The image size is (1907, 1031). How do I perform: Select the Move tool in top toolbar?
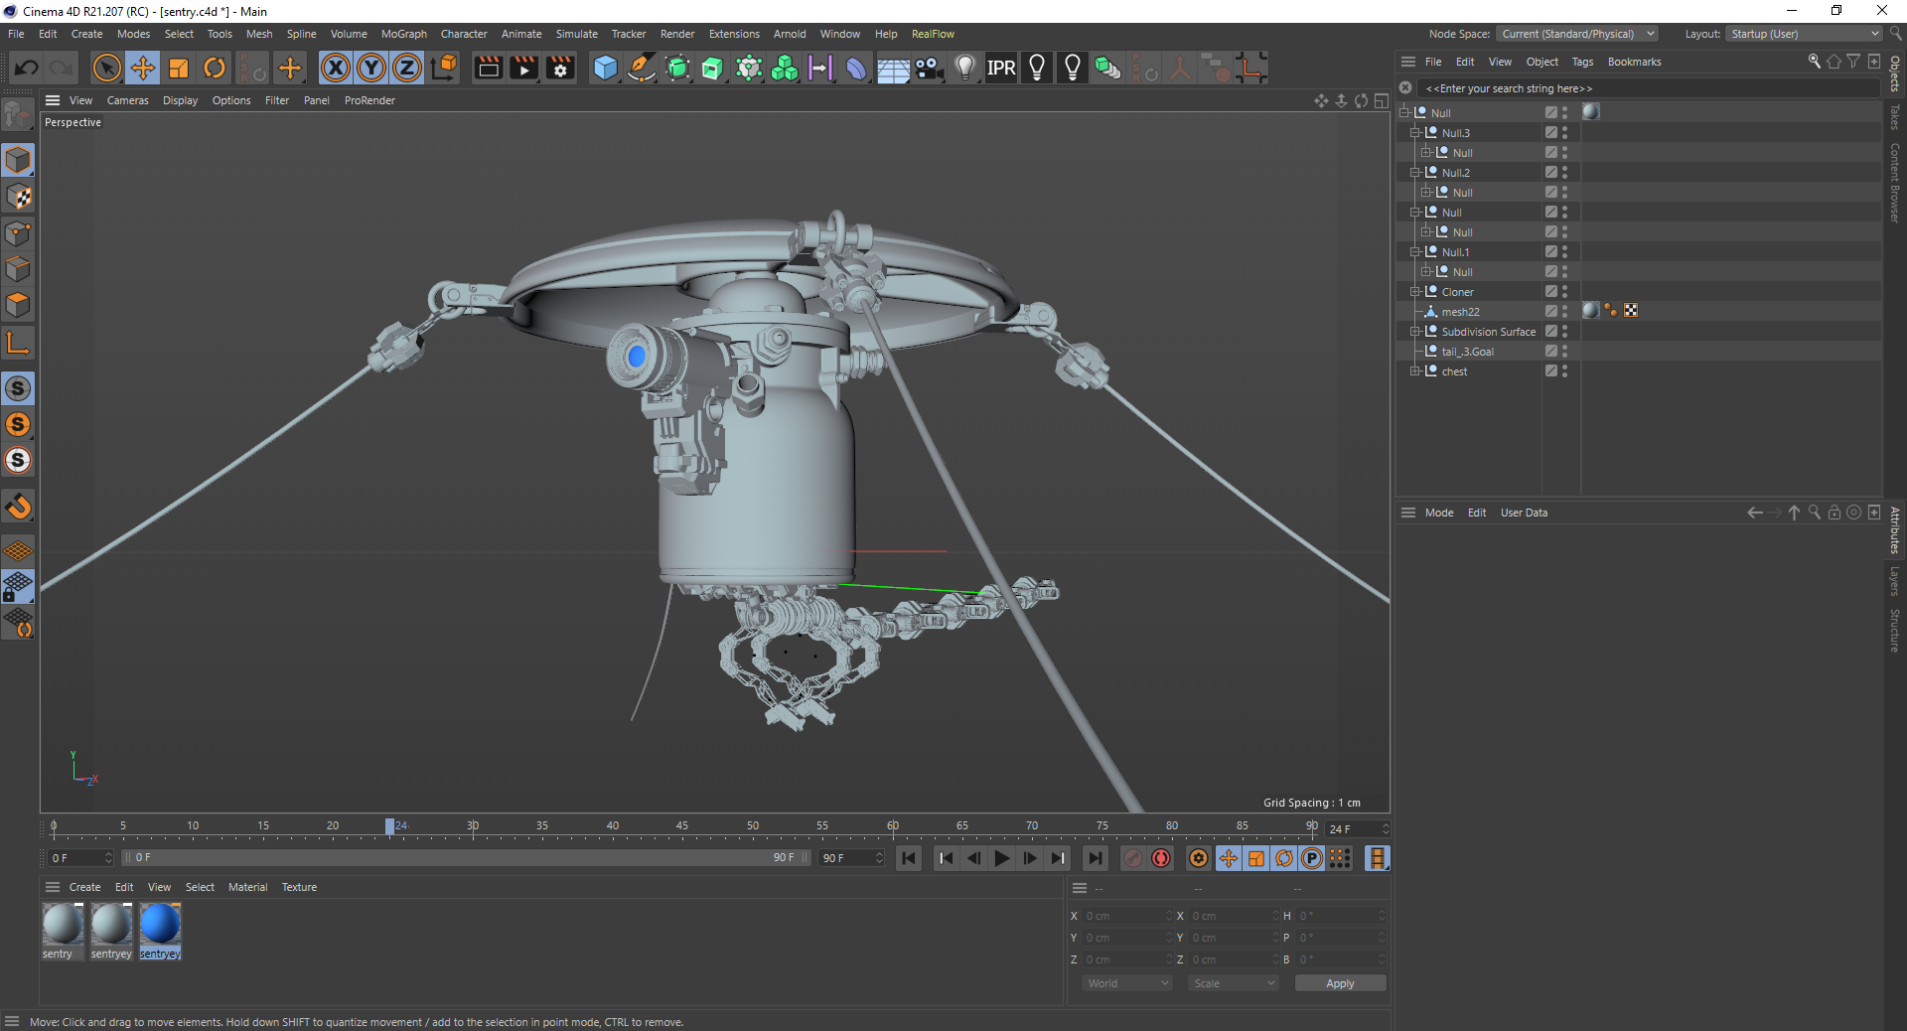tap(143, 68)
